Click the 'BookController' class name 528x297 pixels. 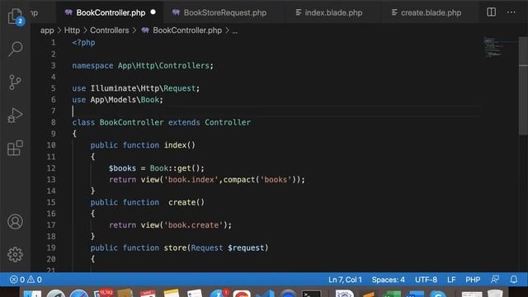click(x=131, y=122)
